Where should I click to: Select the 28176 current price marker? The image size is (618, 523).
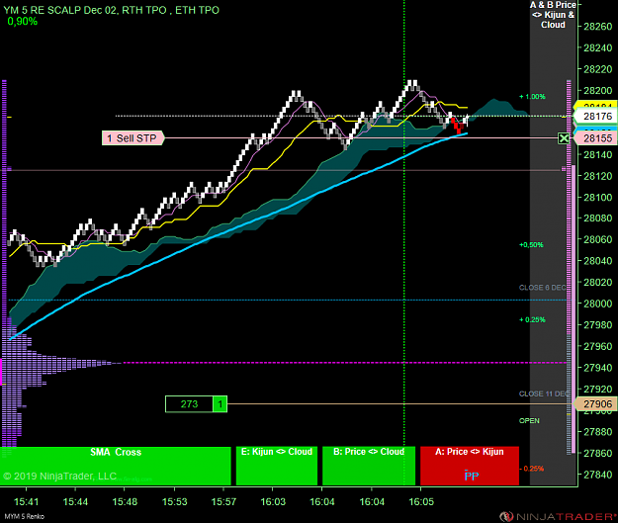click(x=595, y=117)
